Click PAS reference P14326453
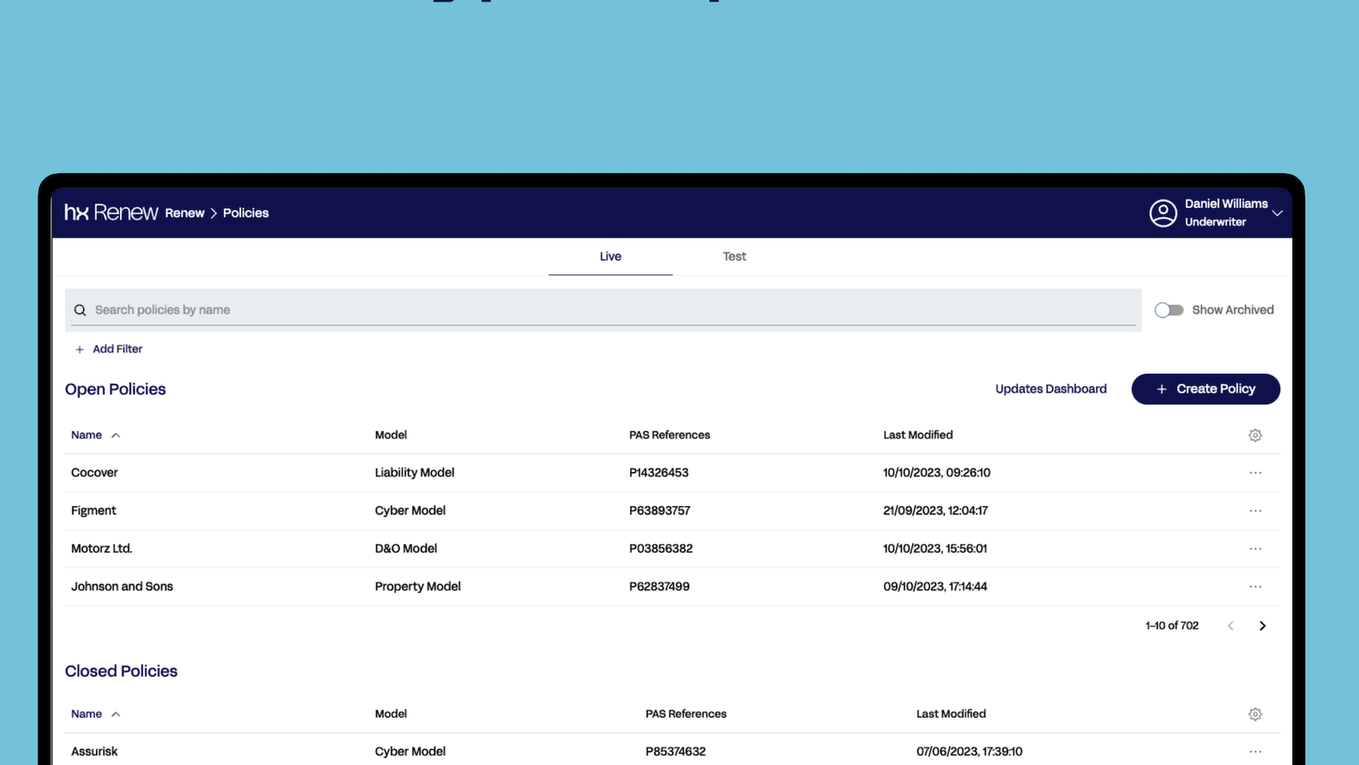 point(659,473)
